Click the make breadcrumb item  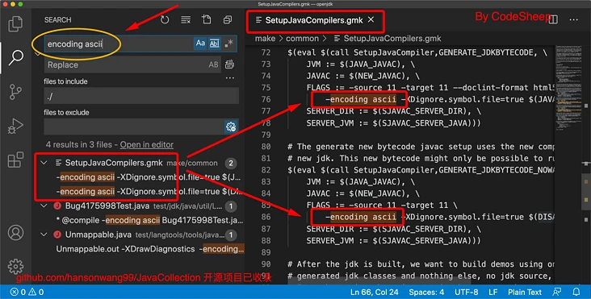265,39
